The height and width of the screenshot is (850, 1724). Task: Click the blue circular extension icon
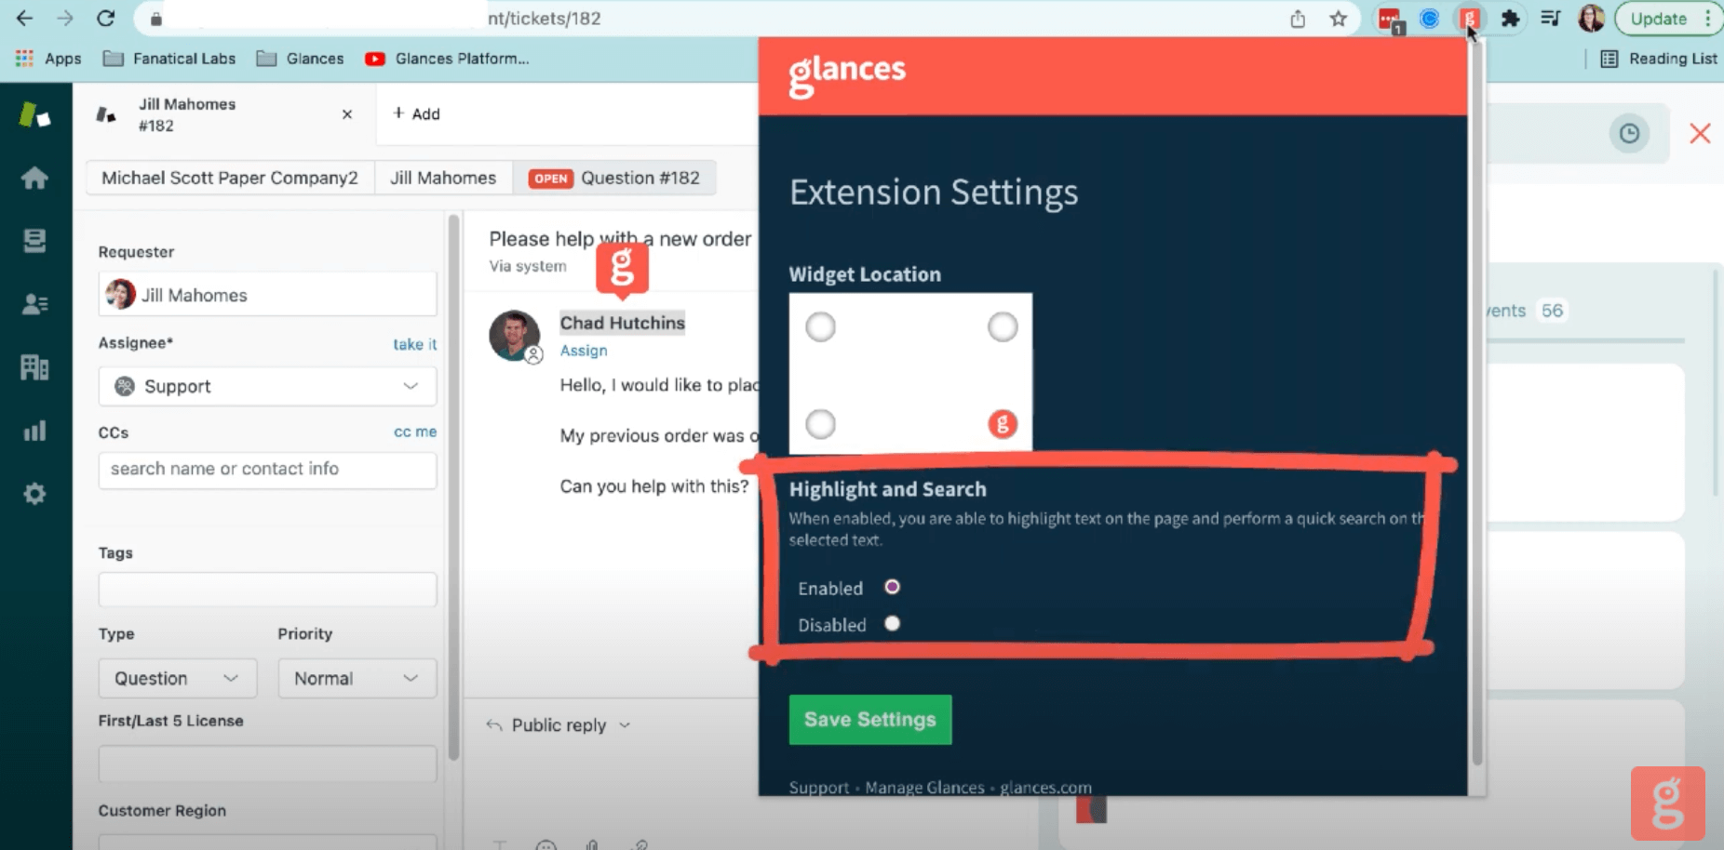click(x=1429, y=19)
